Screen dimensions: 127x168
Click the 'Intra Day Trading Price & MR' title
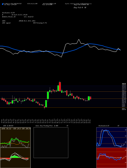(47, 126)
